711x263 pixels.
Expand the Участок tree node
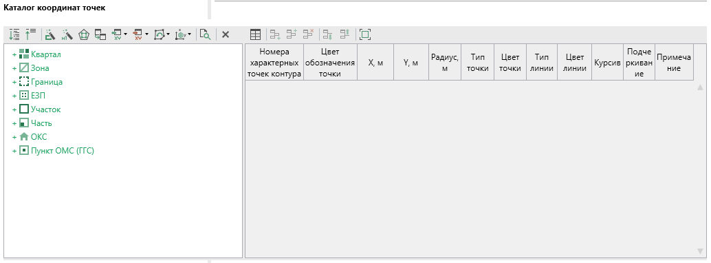[x=14, y=110]
